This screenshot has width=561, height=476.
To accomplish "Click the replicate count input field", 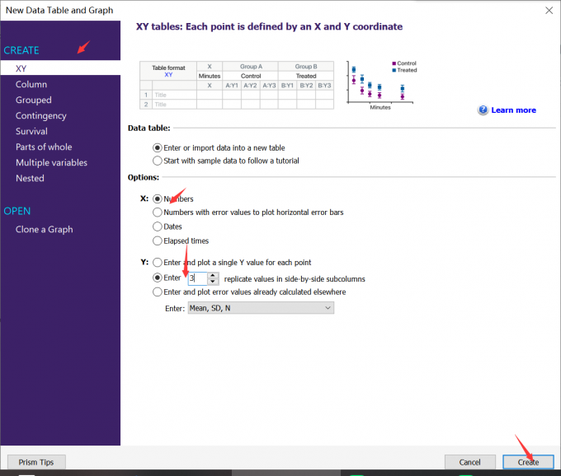I will 197,278.
